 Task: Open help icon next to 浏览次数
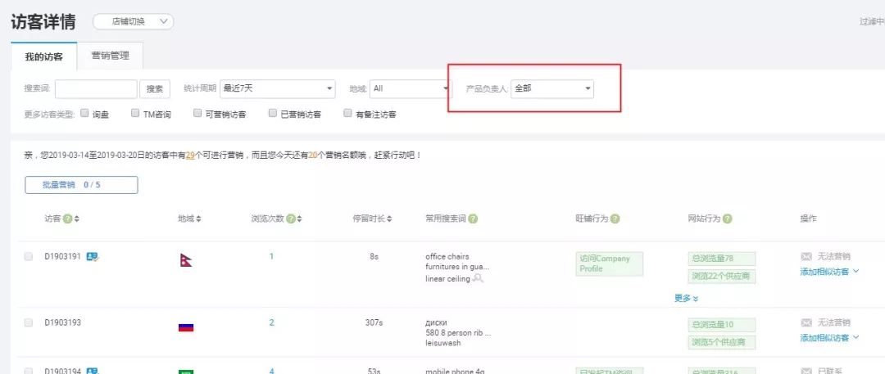(x=290, y=219)
